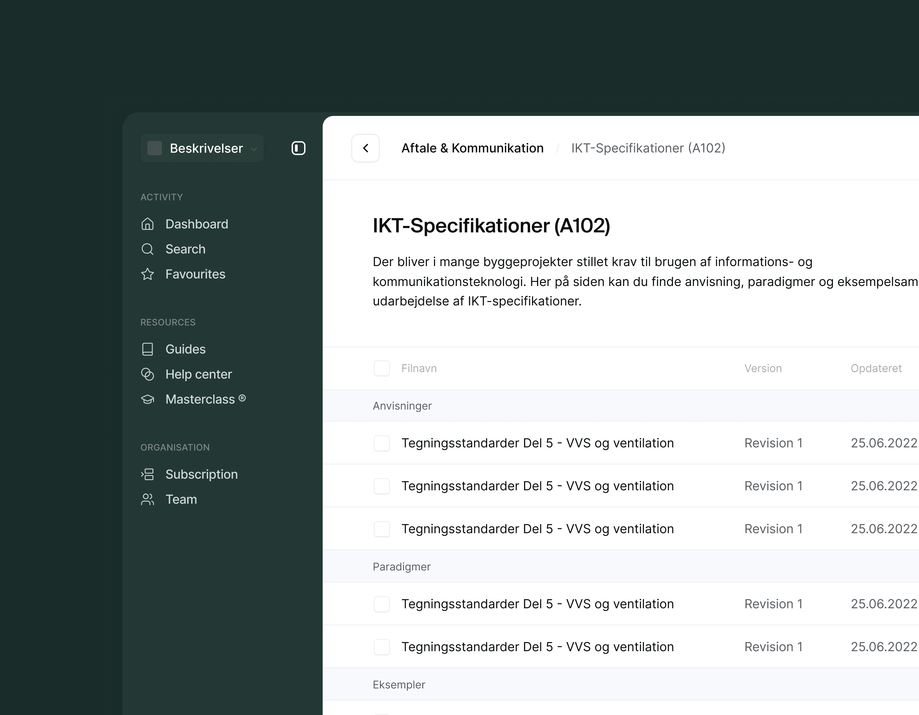Open the Beskrivelser workspace dropdown
Image resolution: width=919 pixels, height=715 pixels.
202,148
